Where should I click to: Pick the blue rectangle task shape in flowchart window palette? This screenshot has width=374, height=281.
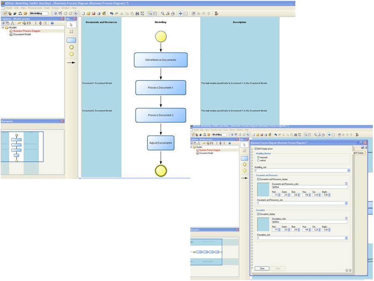[x=71, y=40]
